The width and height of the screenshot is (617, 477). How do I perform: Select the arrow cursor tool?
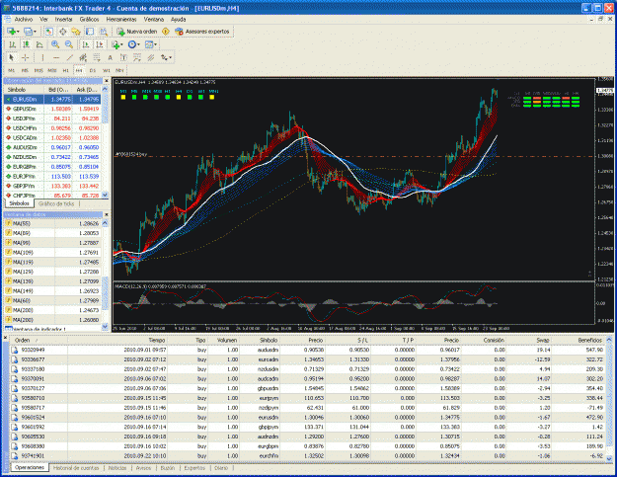[x=12, y=57]
